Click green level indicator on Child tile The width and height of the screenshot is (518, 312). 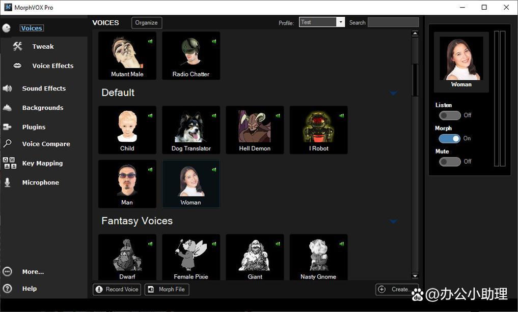[150, 116]
